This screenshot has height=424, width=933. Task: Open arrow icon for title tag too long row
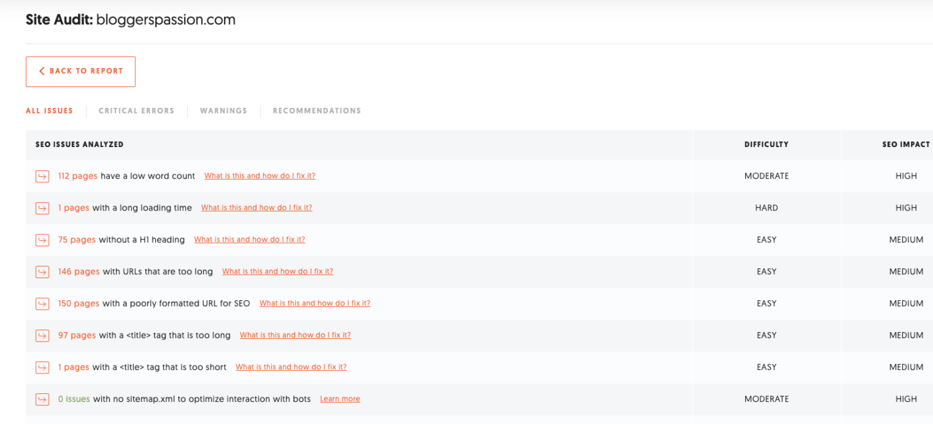(42, 335)
